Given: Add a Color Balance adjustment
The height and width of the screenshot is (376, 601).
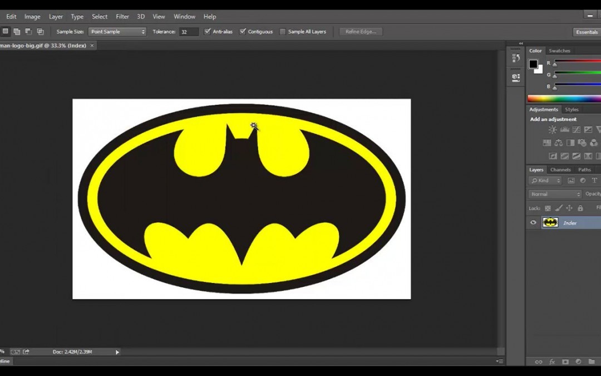Looking at the screenshot, I should [x=559, y=143].
